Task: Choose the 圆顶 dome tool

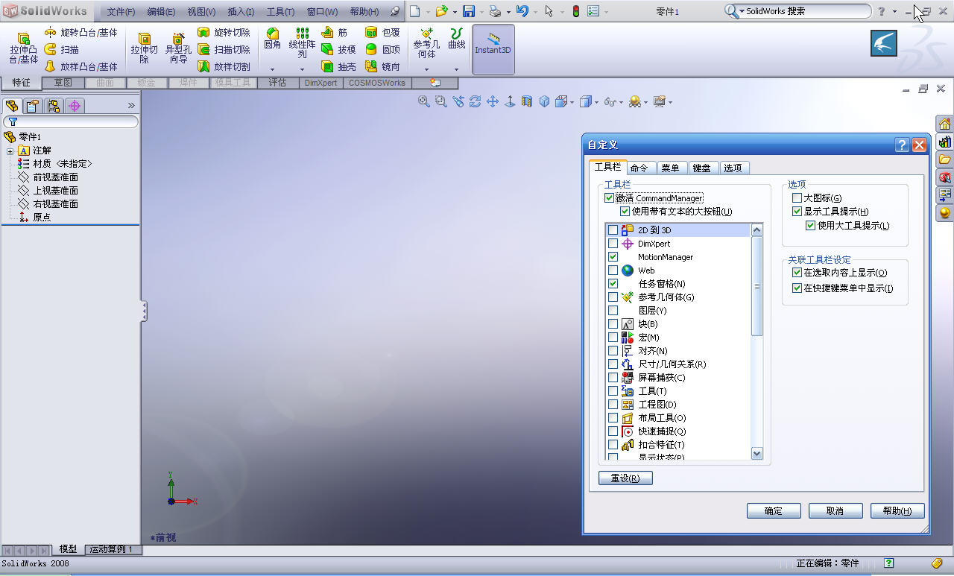Action: tap(382, 50)
